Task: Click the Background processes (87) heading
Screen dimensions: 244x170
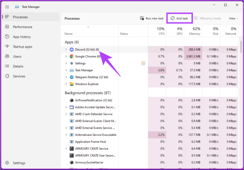Action: point(88,93)
